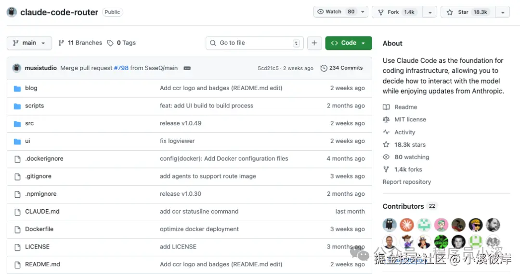Click the README.md file icon
Image resolution: width=520 pixels, height=274 pixels.
[18, 265]
